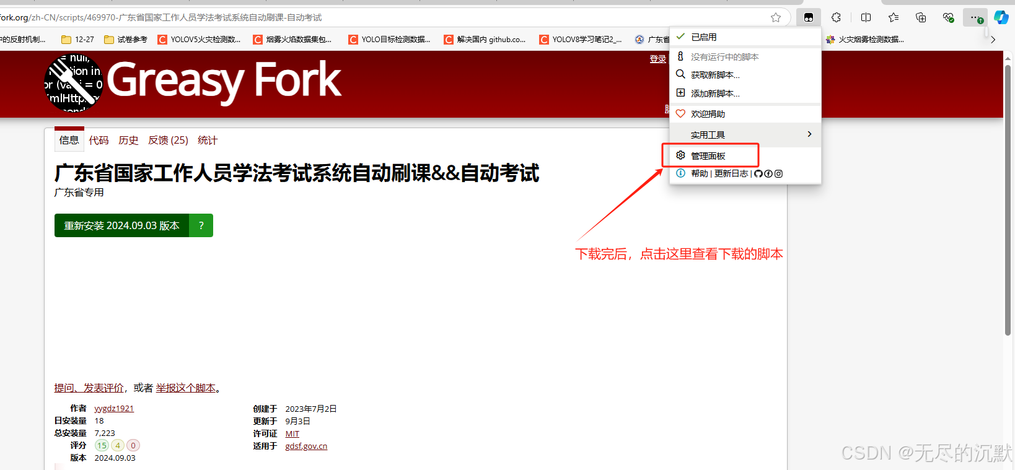Open 烟雾火焰数据集包... bookmark
Image resolution: width=1015 pixels, height=470 pixels.
point(292,39)
